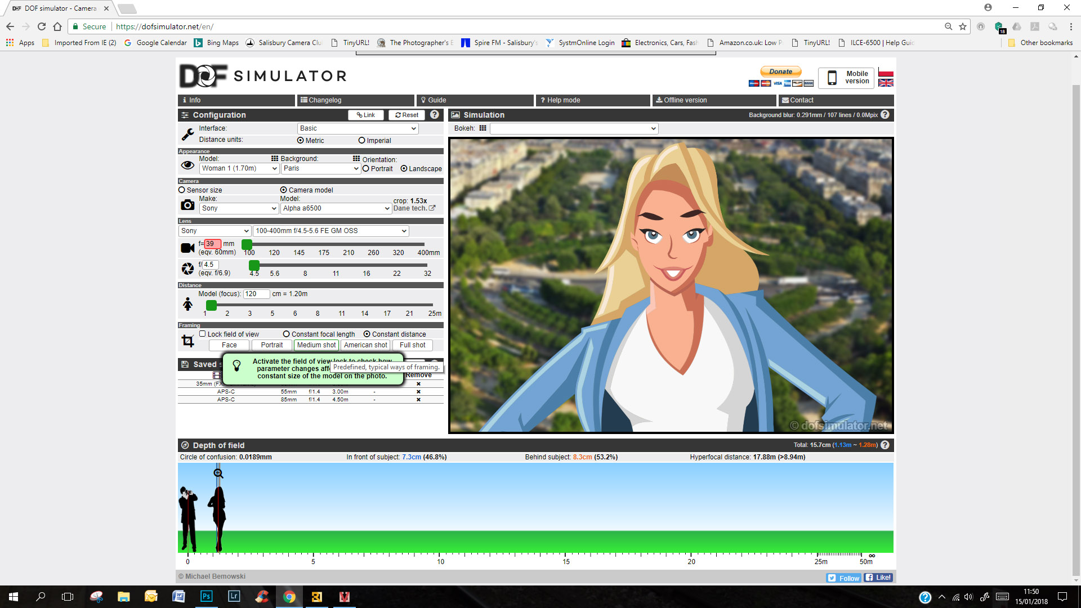Click the UK flag language icon
Screen dimensions: 1081x608
(886, 83)
